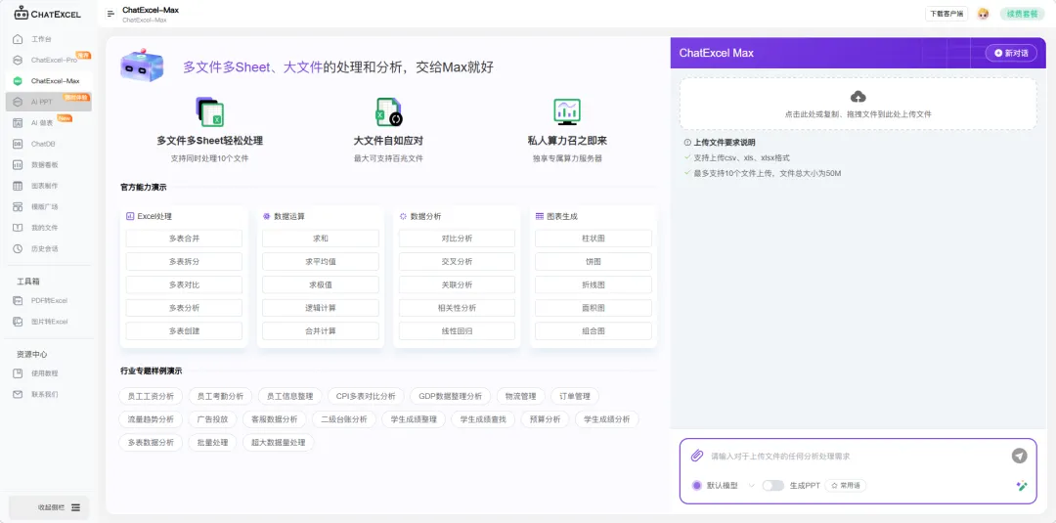Click the magic wand sparkle icon
Screen dimensions: 1056x523
1021,485
